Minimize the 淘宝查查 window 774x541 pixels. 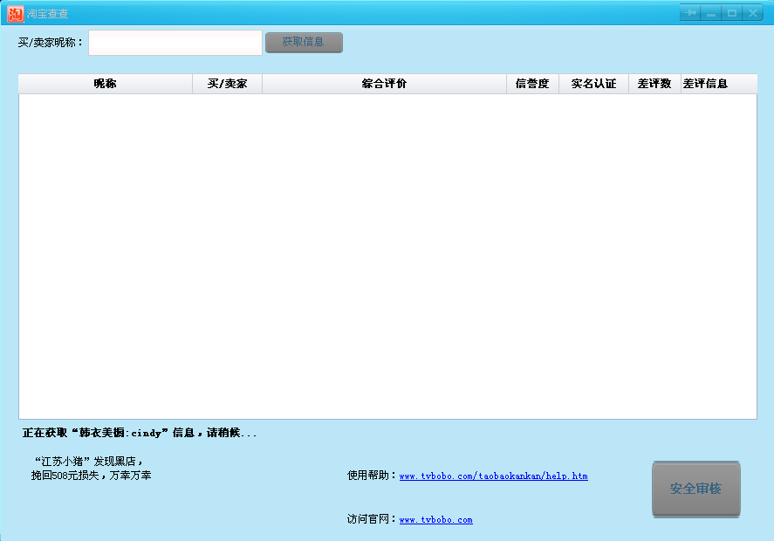(x=711, y=13)
